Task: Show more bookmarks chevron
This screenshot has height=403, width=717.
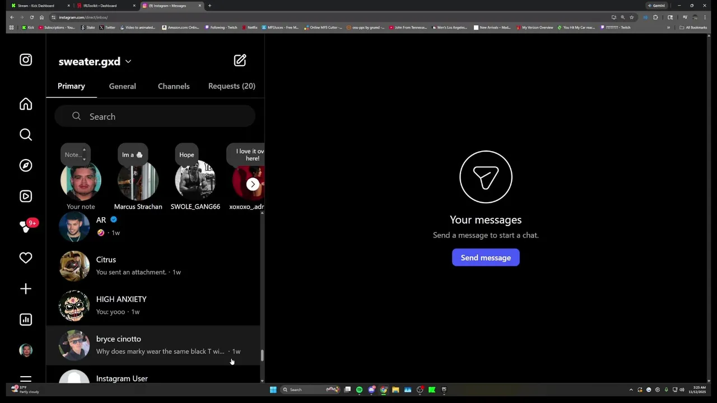Action: pyautogui.click(x=668, y=27)
